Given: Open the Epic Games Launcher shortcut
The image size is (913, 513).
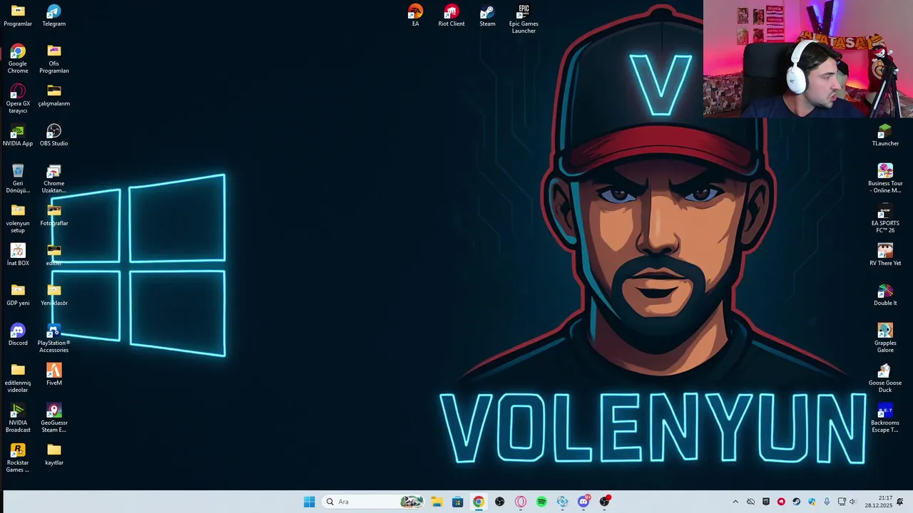Looking at the screenshot, I should coord(524,19).
